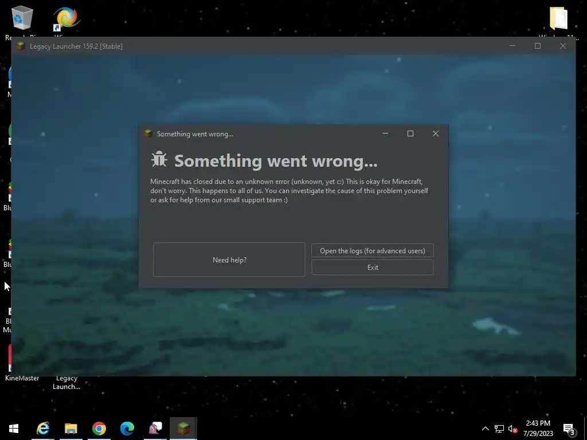Open the Windows Start menu
This screenshot has height=440, width=587.
[14, 429]
